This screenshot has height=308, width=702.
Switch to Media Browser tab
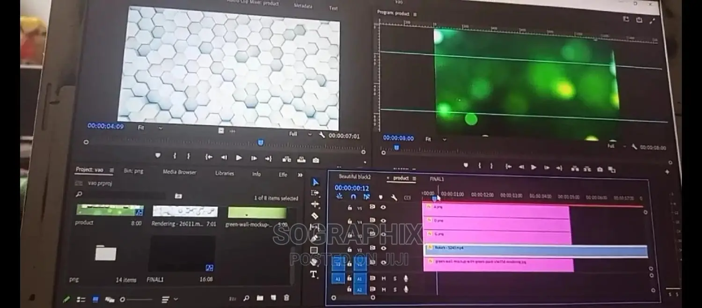pyautogui.click(x=180, y=172)
